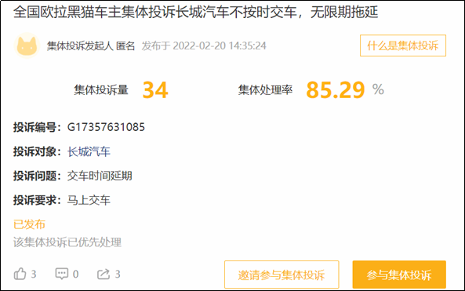
Task: Click the collective complaint count 34
Action: pos(155,90)
